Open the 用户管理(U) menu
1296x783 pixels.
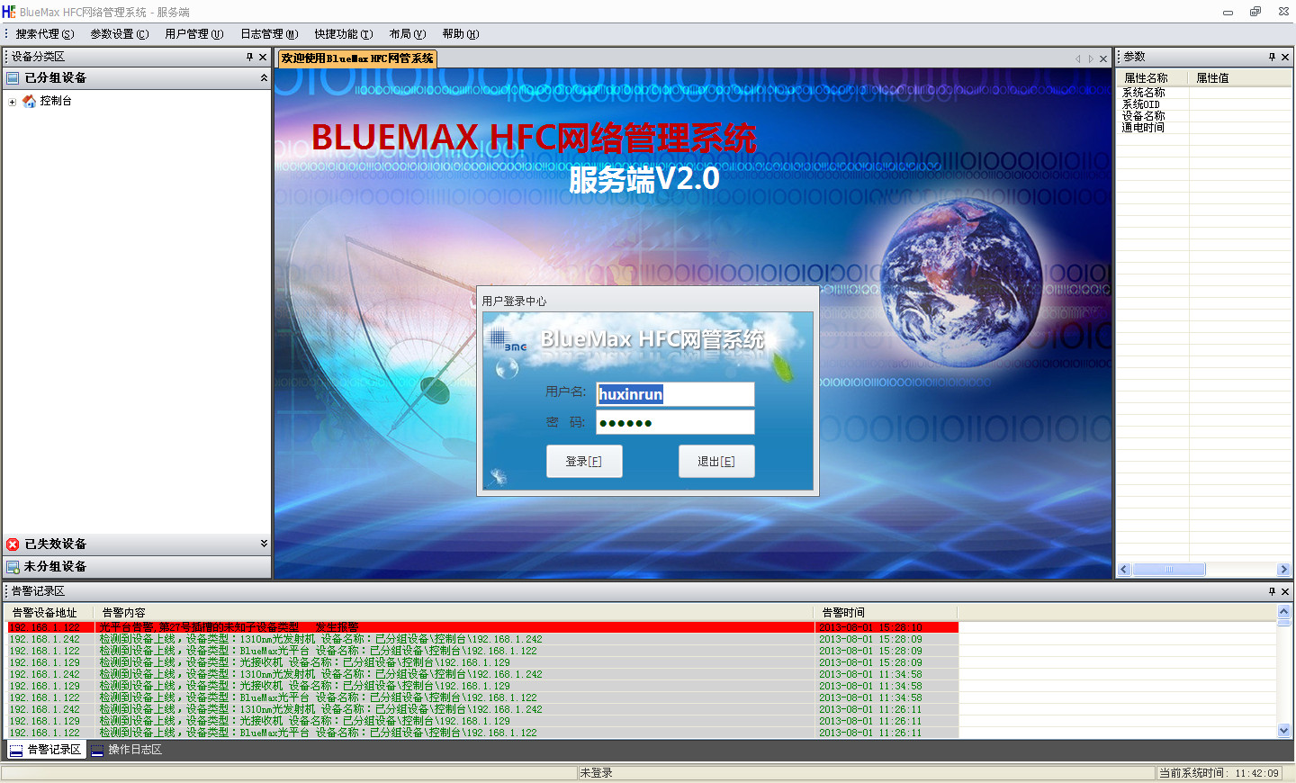(x=194, y=34)
